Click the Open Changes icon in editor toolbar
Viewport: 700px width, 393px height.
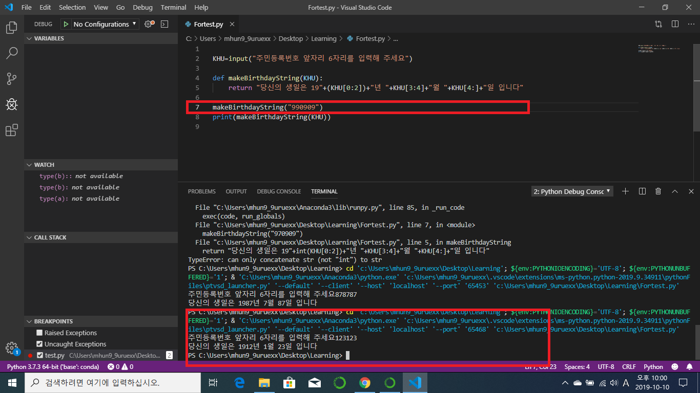[658, 24]
